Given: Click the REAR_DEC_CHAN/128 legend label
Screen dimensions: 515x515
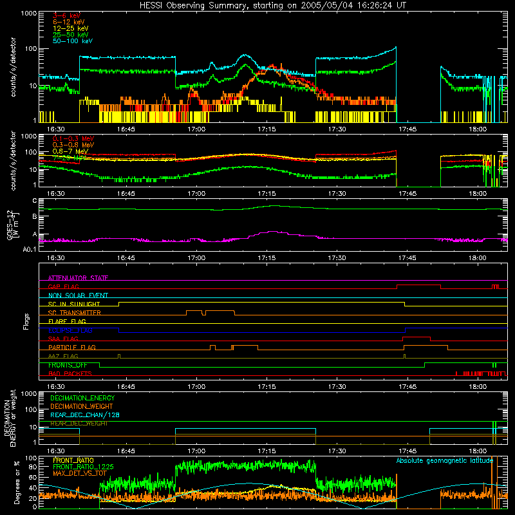Looking at the screenshot, I should [x=85, y=415].
